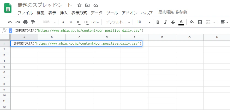Open the zoom 100% dropdown

point(49,22)
